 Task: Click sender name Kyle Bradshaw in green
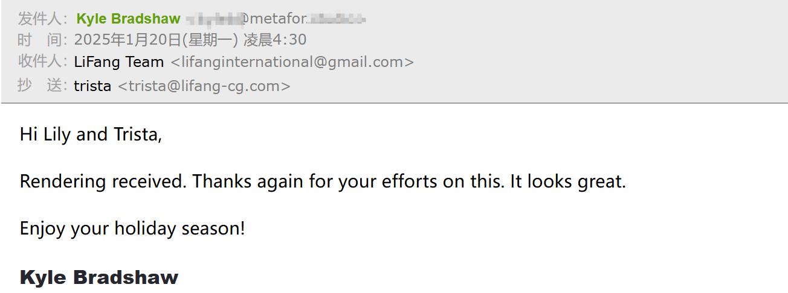pos(128,19)
